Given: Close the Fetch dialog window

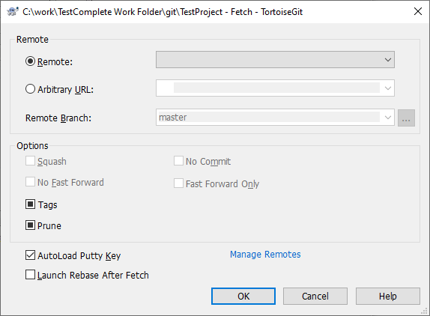Looking at the screenshot, I should (418, 11).
